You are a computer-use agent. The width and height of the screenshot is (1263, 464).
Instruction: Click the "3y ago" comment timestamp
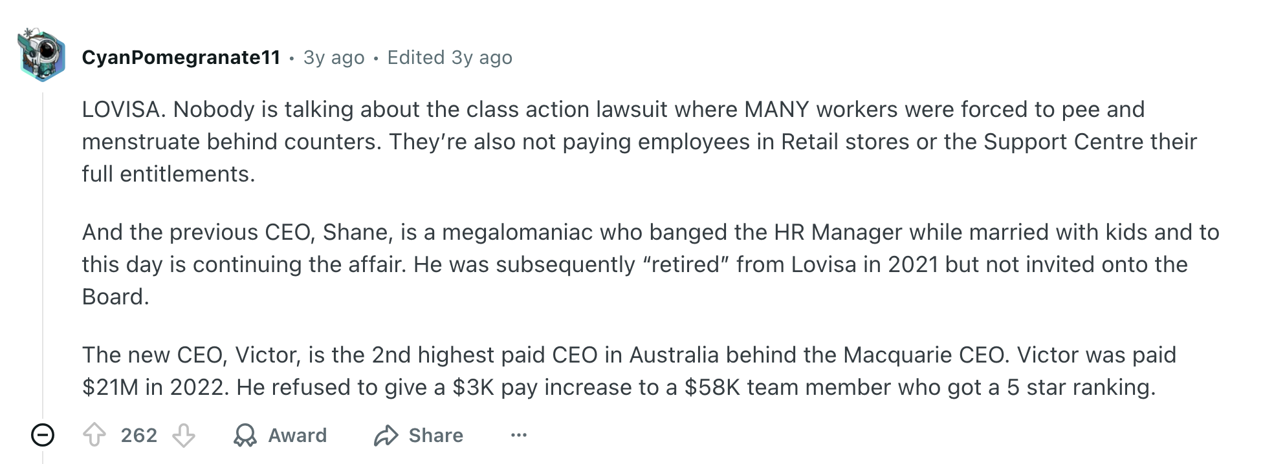pyautogui.click(x=334, y=58)
